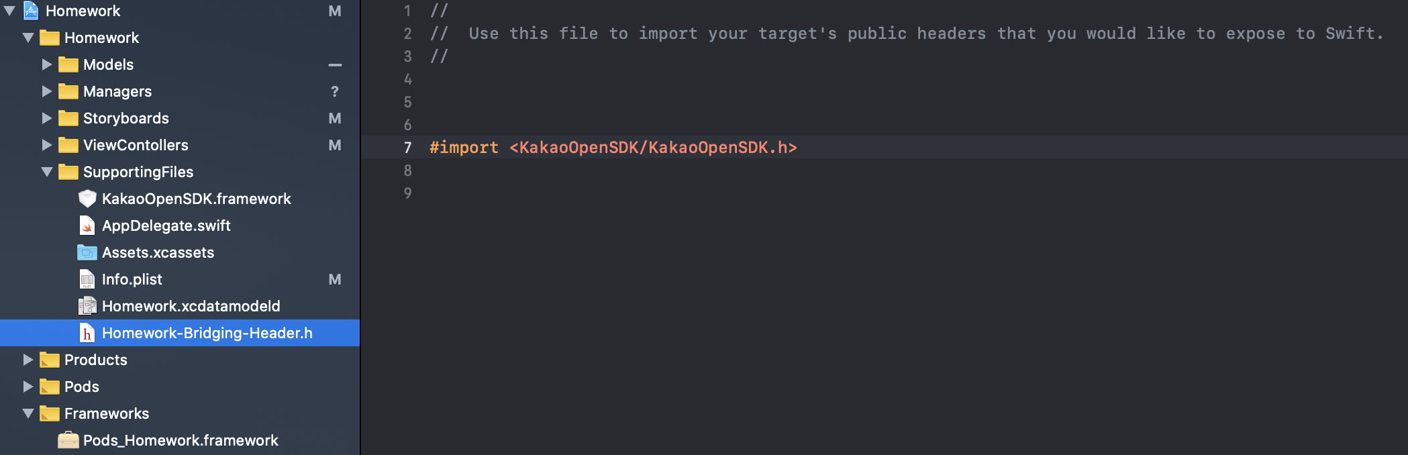Expand the Pods group

(x=28, y=387)
